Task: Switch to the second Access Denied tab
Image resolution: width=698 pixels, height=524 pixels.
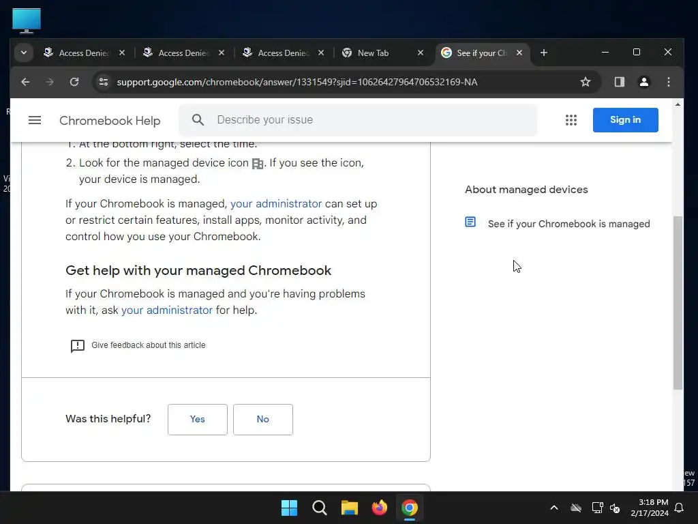Action: (185, 53)
